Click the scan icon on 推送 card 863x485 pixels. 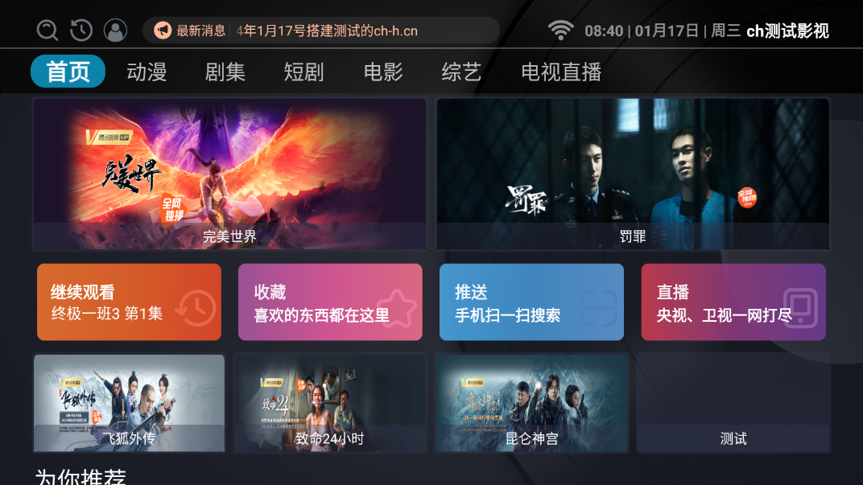(x=598, y=309)
